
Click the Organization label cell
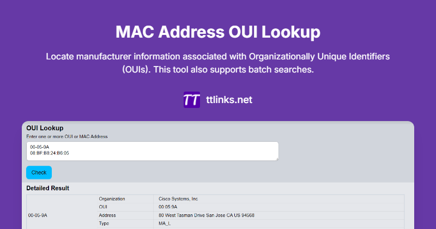(125, 199)
